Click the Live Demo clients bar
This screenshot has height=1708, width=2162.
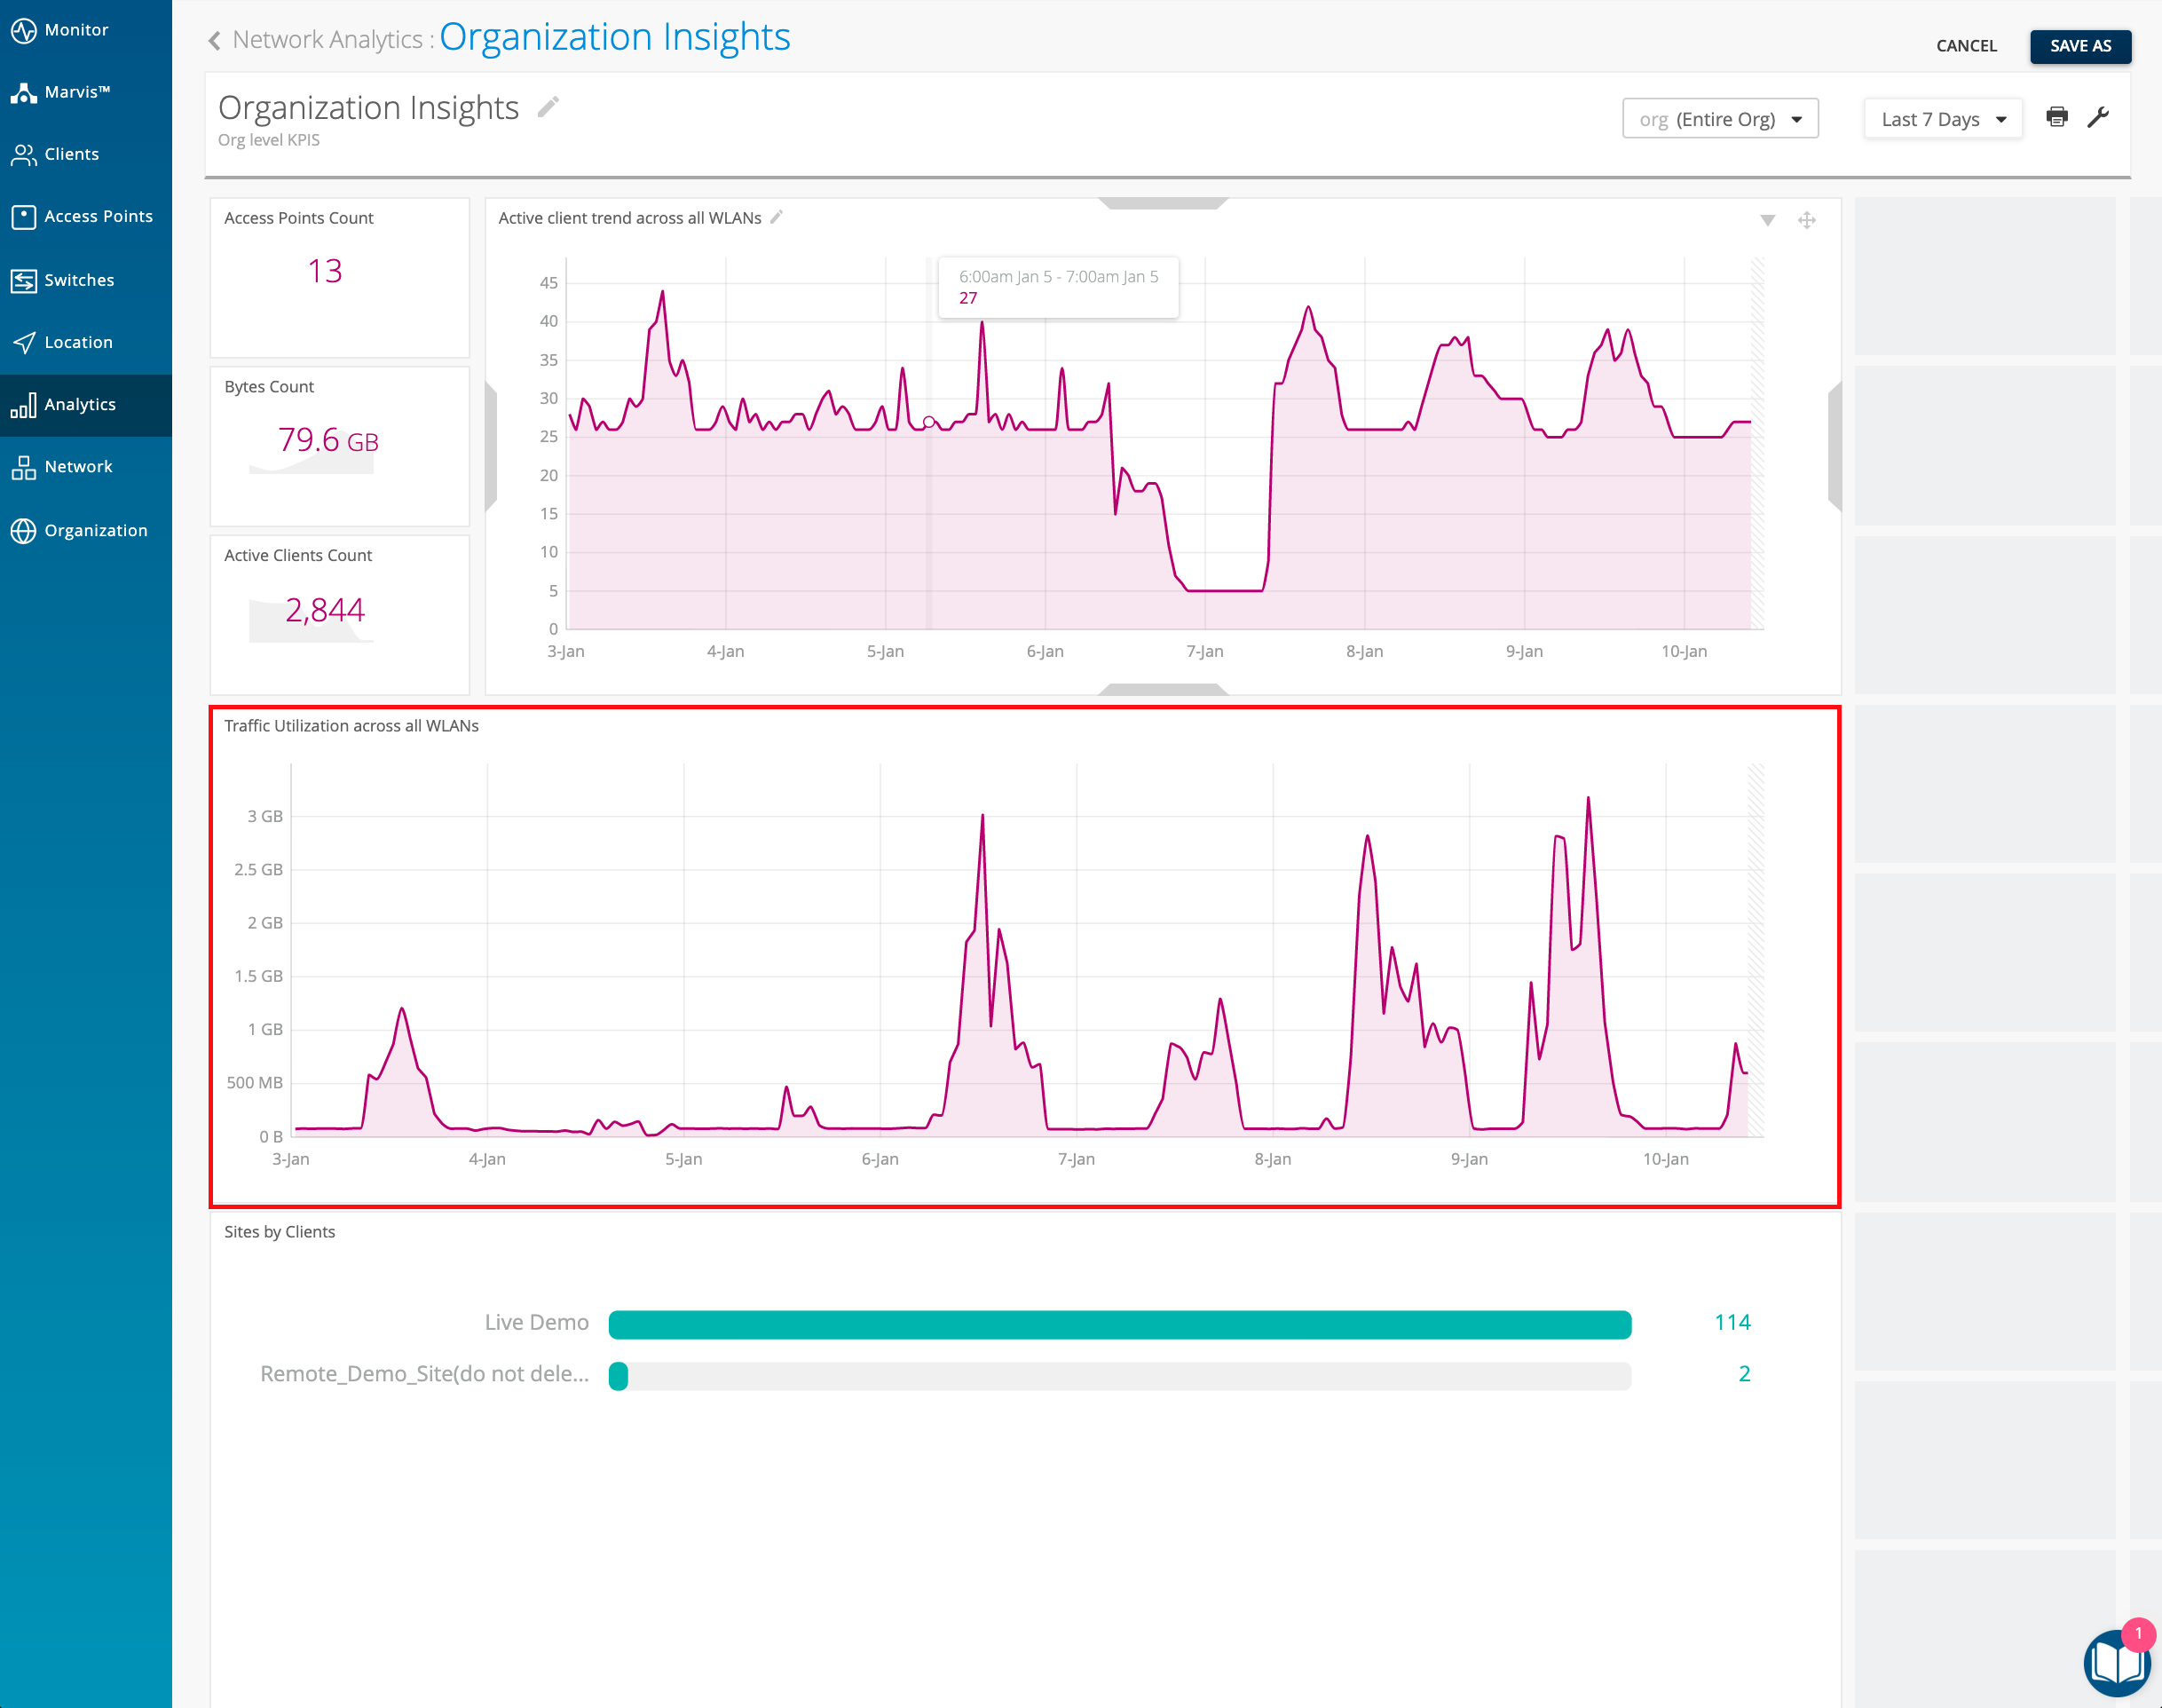coord(1118,1324)
